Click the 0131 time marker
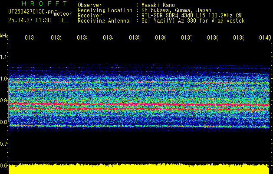This screenshot has width=273, height=174. (30, 37)
